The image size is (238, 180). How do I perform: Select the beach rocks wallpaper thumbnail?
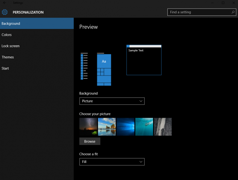coord(107,127)
